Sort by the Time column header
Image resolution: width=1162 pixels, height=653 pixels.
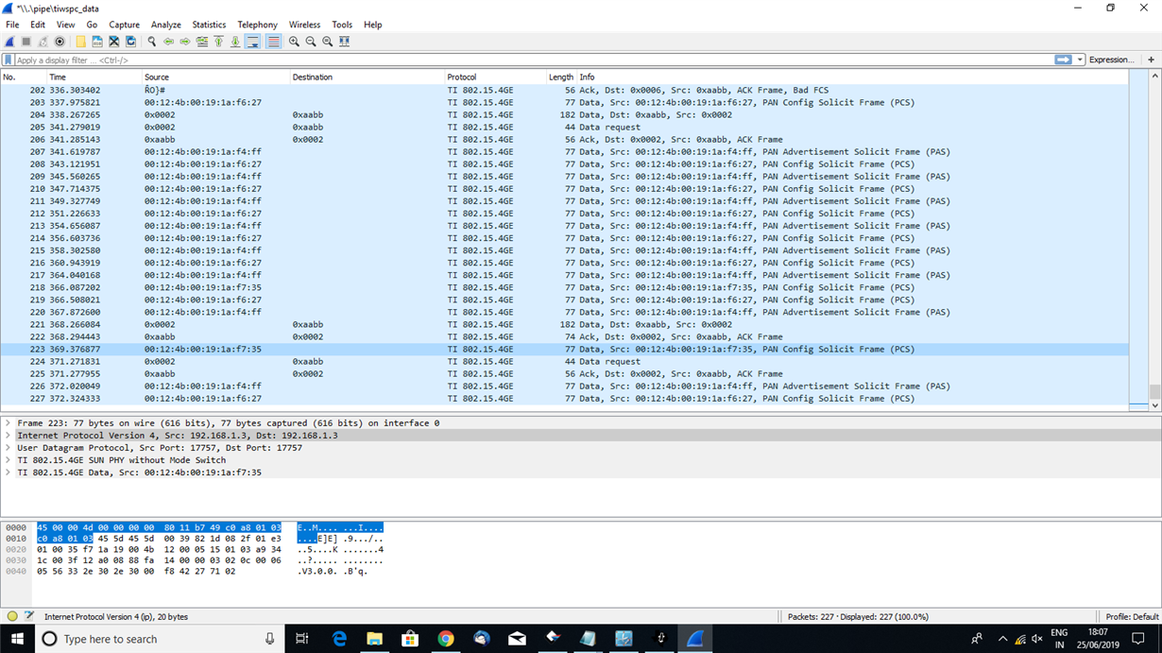point(94,77)
